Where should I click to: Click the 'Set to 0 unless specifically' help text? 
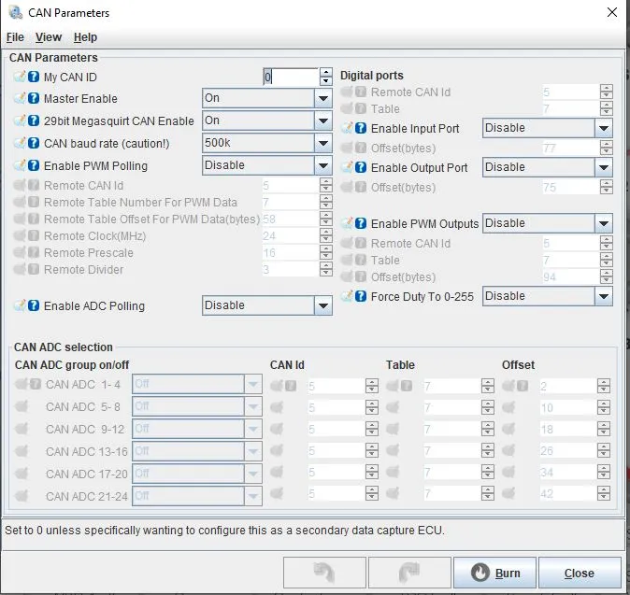pos(224,531)
